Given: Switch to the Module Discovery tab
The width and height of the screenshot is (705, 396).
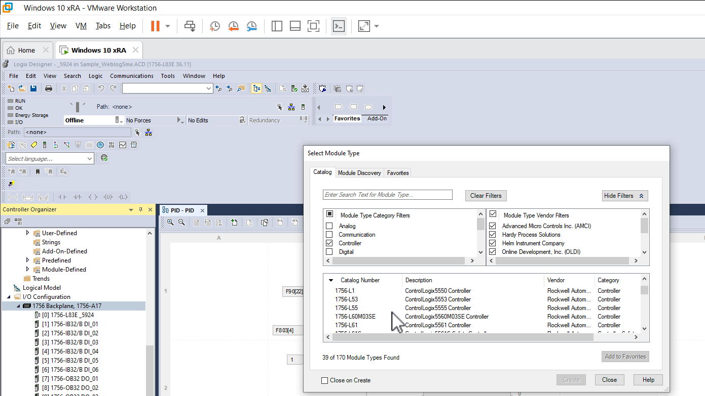Looking at the screenshot, I should tap(359, 172).
